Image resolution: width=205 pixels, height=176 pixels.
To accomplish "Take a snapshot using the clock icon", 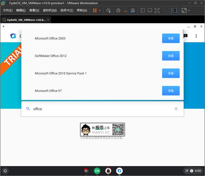I will [118, 11].
